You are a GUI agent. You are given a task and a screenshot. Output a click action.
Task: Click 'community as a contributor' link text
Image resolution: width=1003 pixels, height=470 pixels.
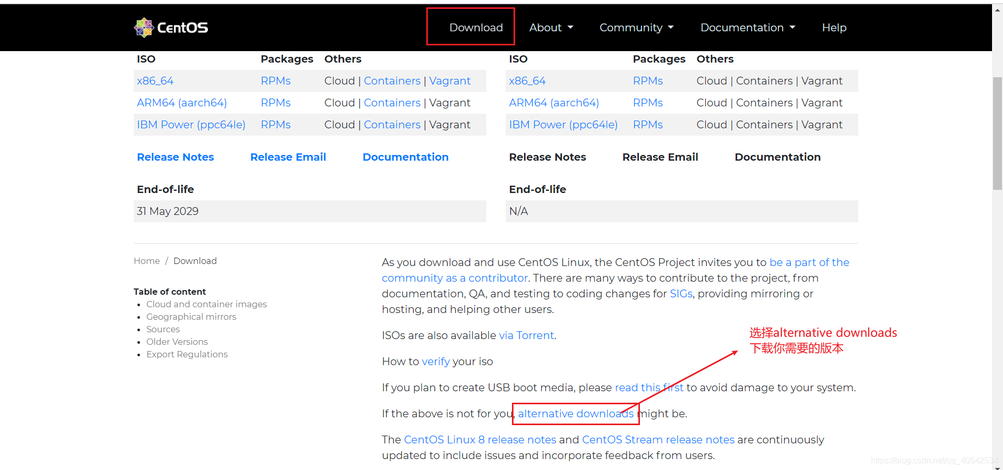coord(454,278)
